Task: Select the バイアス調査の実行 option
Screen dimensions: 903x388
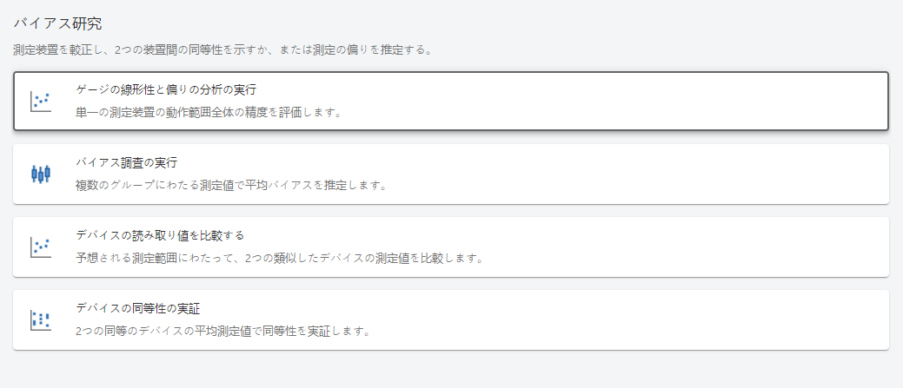Action: (x=127, y=162)
